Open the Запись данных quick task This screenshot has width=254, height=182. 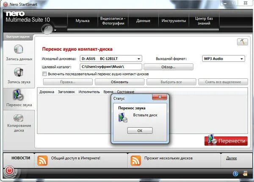coord(19,53)
